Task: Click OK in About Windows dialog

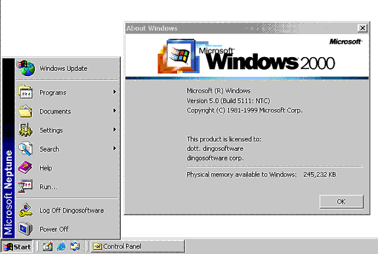Action: tap(341, 201)
